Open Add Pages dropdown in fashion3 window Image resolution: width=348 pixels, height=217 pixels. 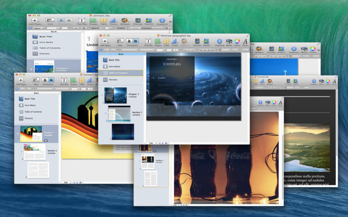pyautogui.click(x=21, y=80)
